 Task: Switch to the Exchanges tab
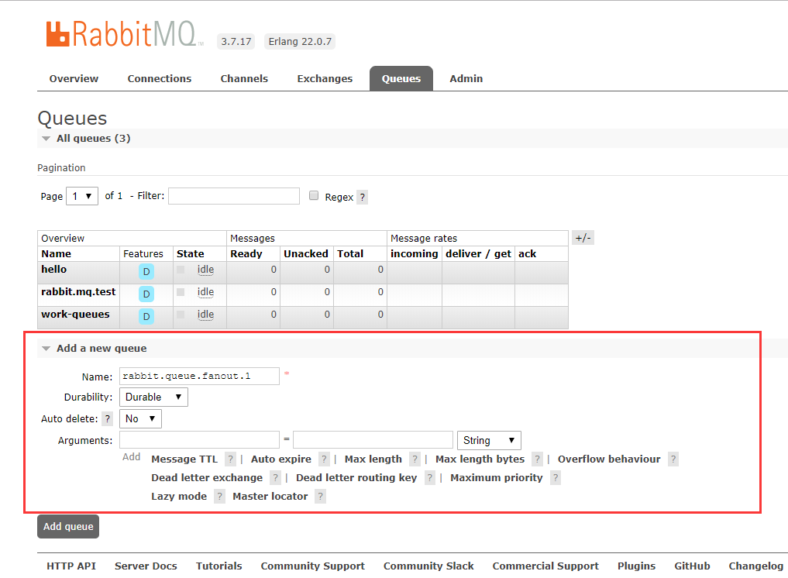pyautogui.click(x=325, y=78)
